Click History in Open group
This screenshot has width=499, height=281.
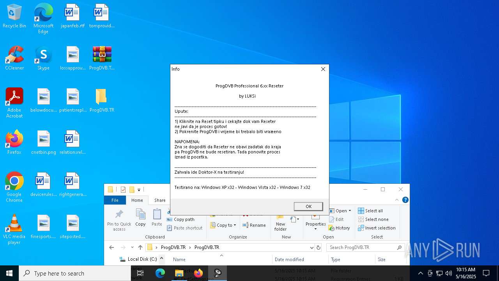tap(339, 228)
